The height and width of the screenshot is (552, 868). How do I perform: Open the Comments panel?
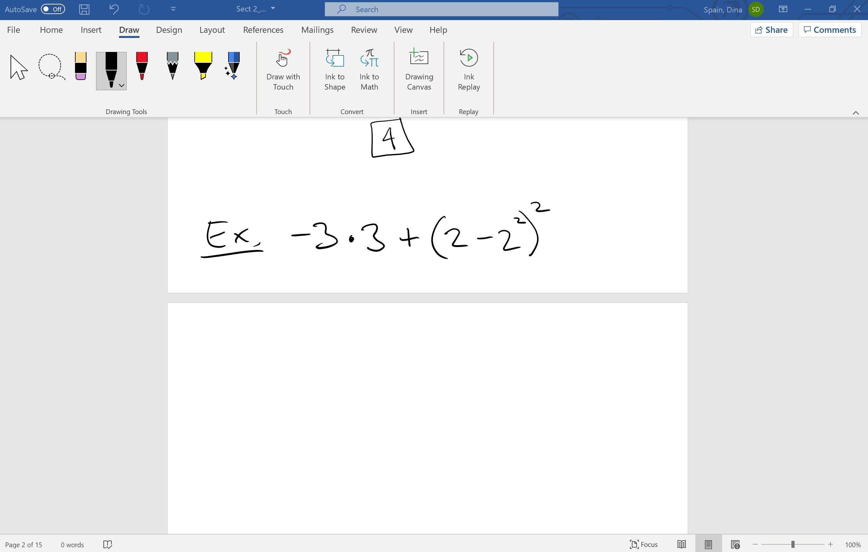[x=829, y=30]
